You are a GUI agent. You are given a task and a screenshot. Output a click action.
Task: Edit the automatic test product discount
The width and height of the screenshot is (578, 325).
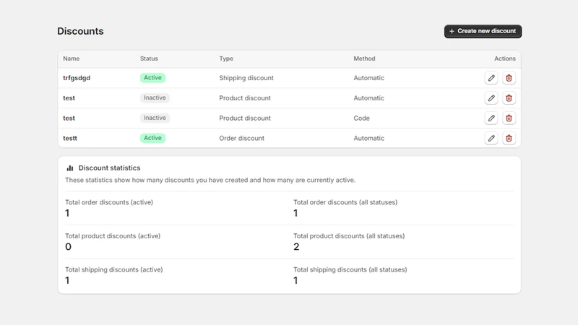(x=491, y=98)
